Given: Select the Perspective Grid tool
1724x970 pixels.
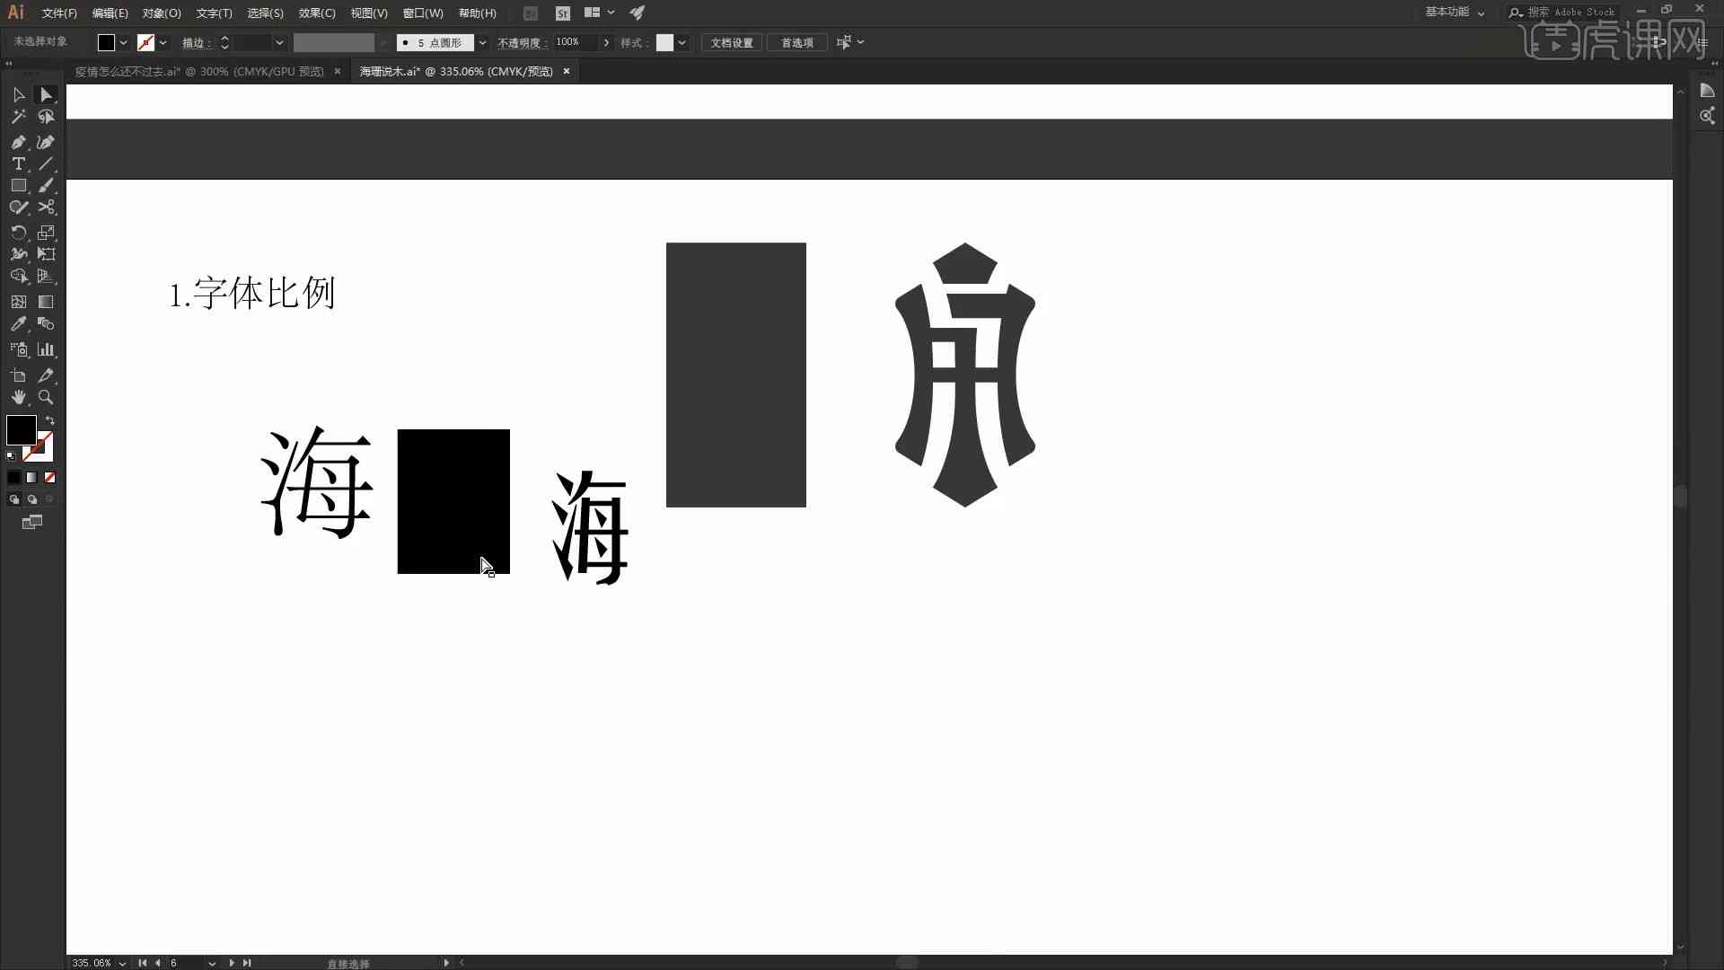Looking at the screenshot, I should 46,277.
